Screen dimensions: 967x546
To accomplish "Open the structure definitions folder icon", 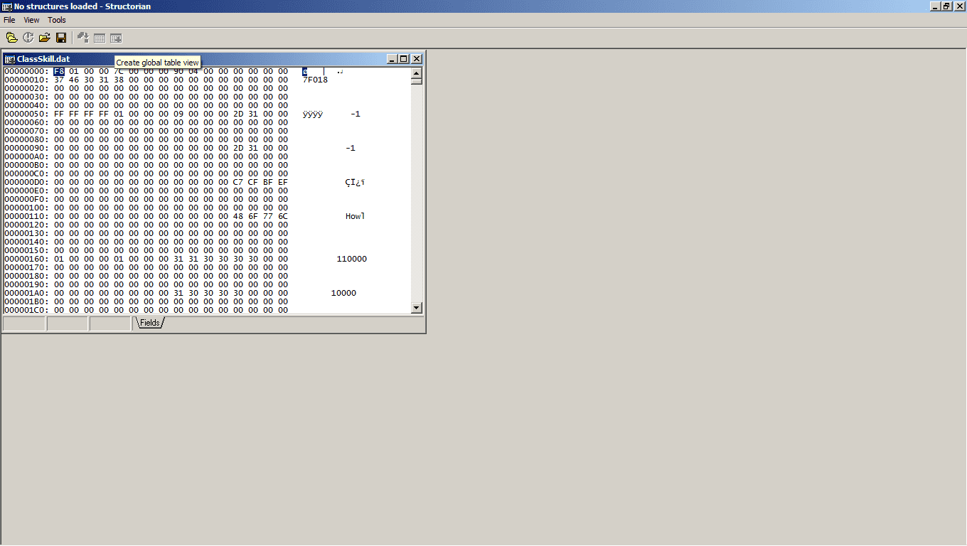I will 12,38.
